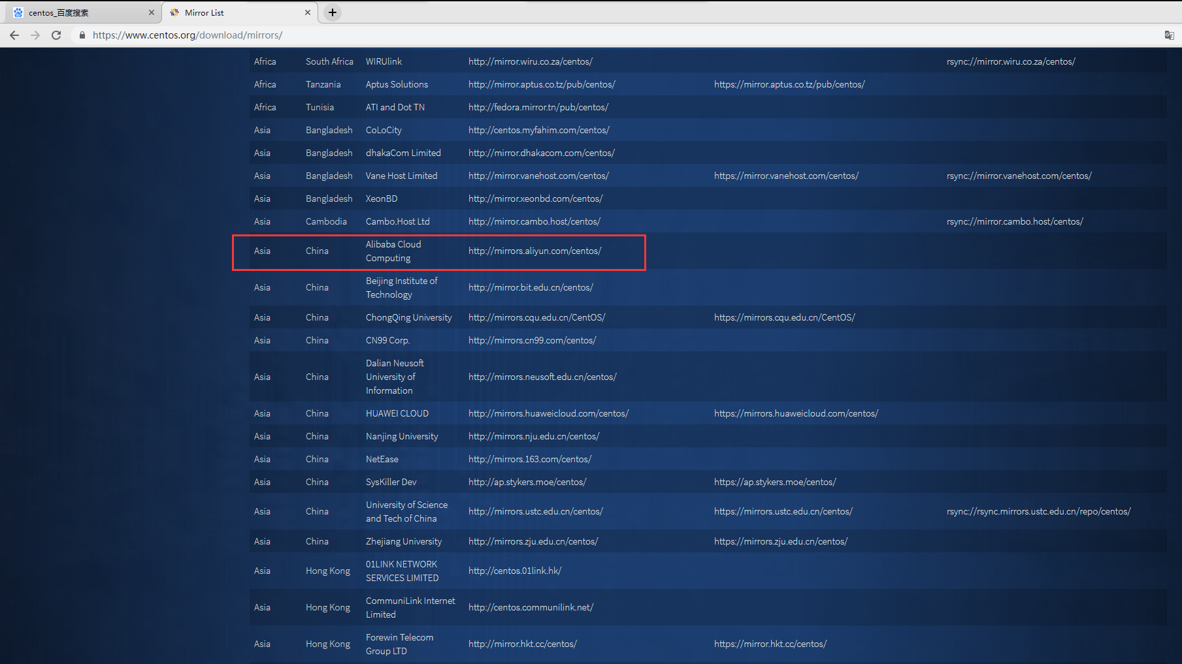Open http://mirrors.zju.edu.cn/centos/ link
The width and height of the screenshot is (1182, 664).
(x=533, y=541)
